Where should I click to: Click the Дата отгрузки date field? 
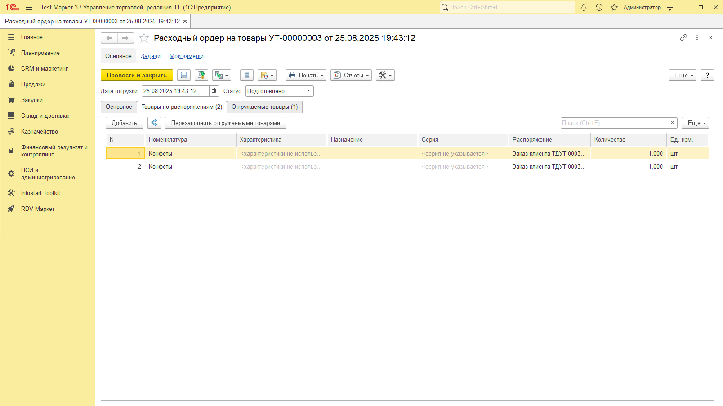point(175,91)
